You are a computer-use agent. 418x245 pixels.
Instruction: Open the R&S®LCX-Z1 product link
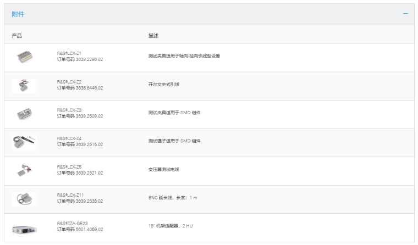[x=70, y=53]
